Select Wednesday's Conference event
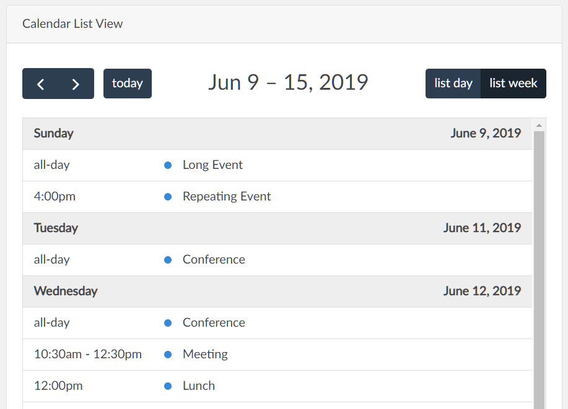The height and width of the screenshot is (409, 568). coord(214,323)
